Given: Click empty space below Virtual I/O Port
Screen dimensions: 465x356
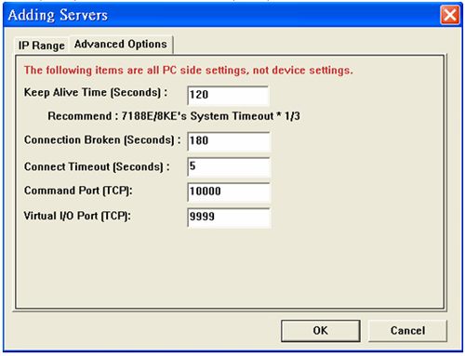Looking at the screenshot, I should (230, 267).
